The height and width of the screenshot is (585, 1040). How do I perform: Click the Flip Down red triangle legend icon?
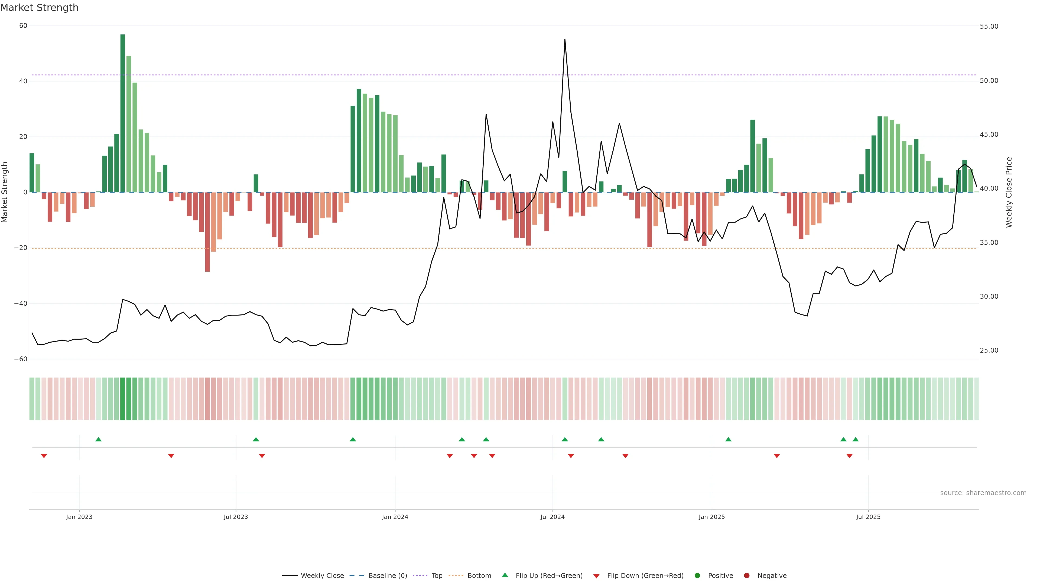tap(596, 576)
